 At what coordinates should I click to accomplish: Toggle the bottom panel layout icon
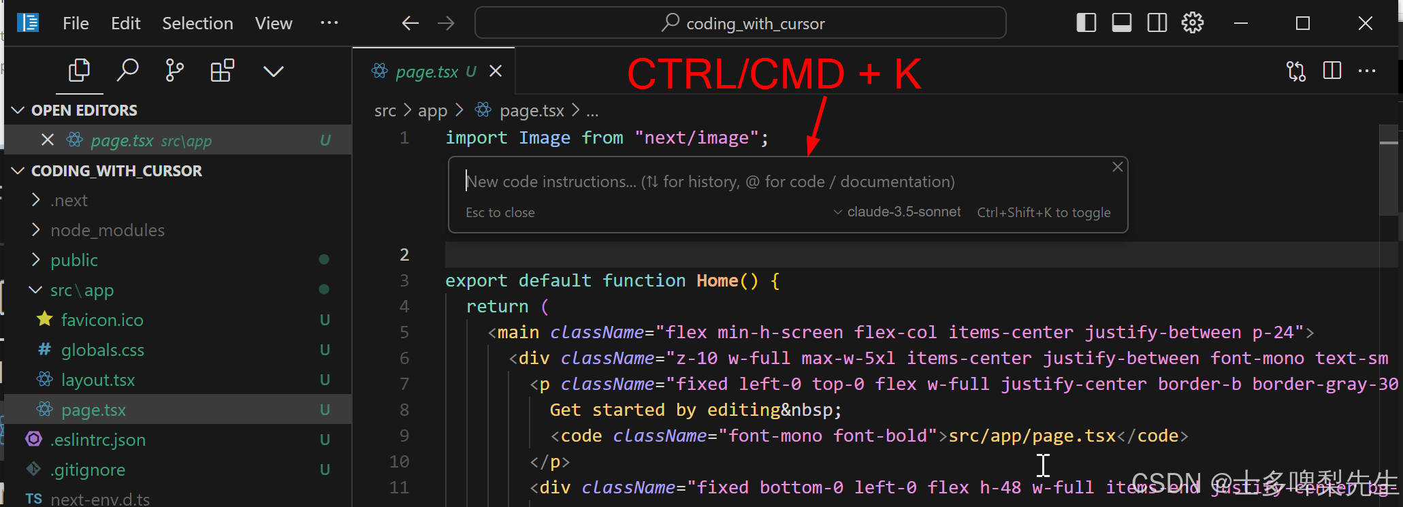pyautogui.click(x=1122, y=23)
